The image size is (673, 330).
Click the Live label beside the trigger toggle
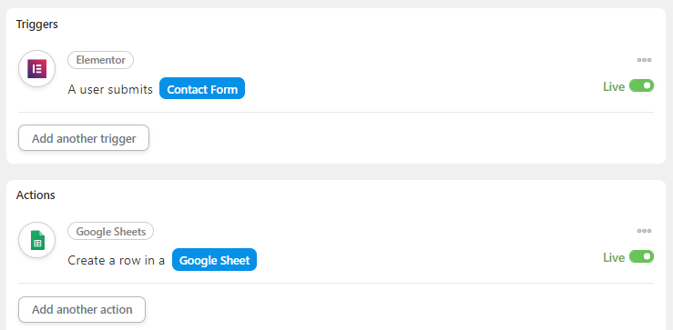614,86
